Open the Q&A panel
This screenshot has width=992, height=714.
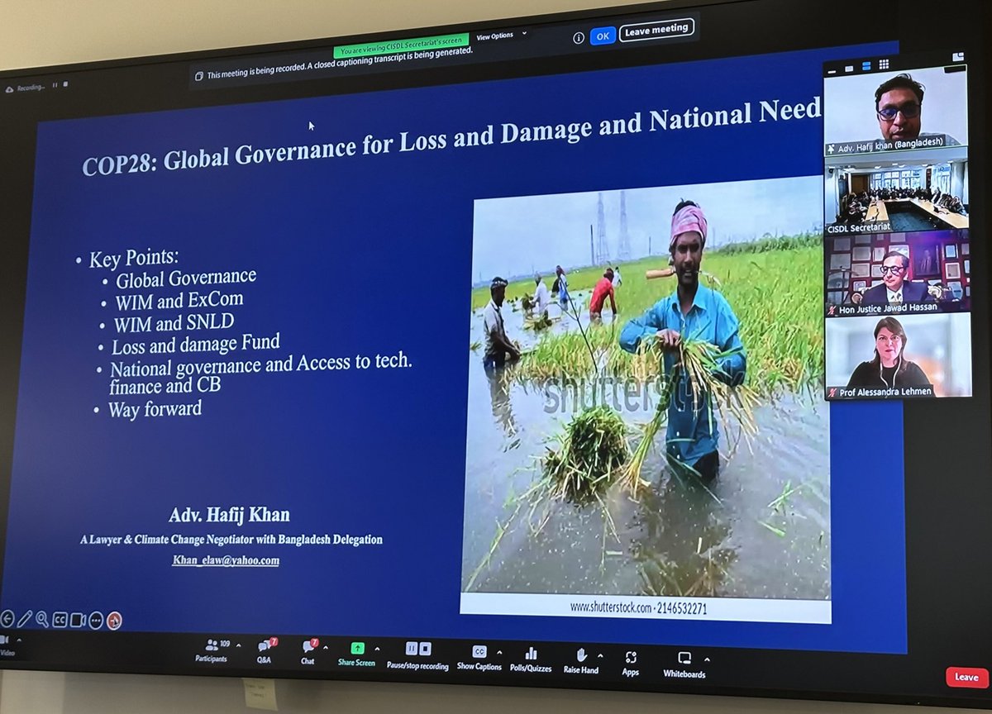click(265, 651)
